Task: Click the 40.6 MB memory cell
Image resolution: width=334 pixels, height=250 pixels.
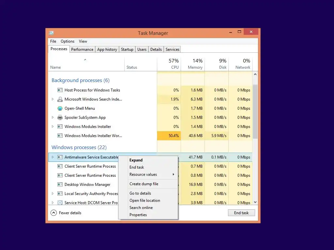Action: pos(193,136)
